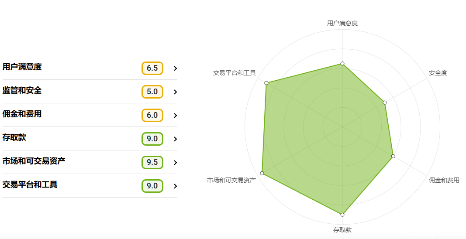This screenshot has height=239, width=466.
Task: Click the radar data point for 佣金和费用
Action: coord(393,156)
